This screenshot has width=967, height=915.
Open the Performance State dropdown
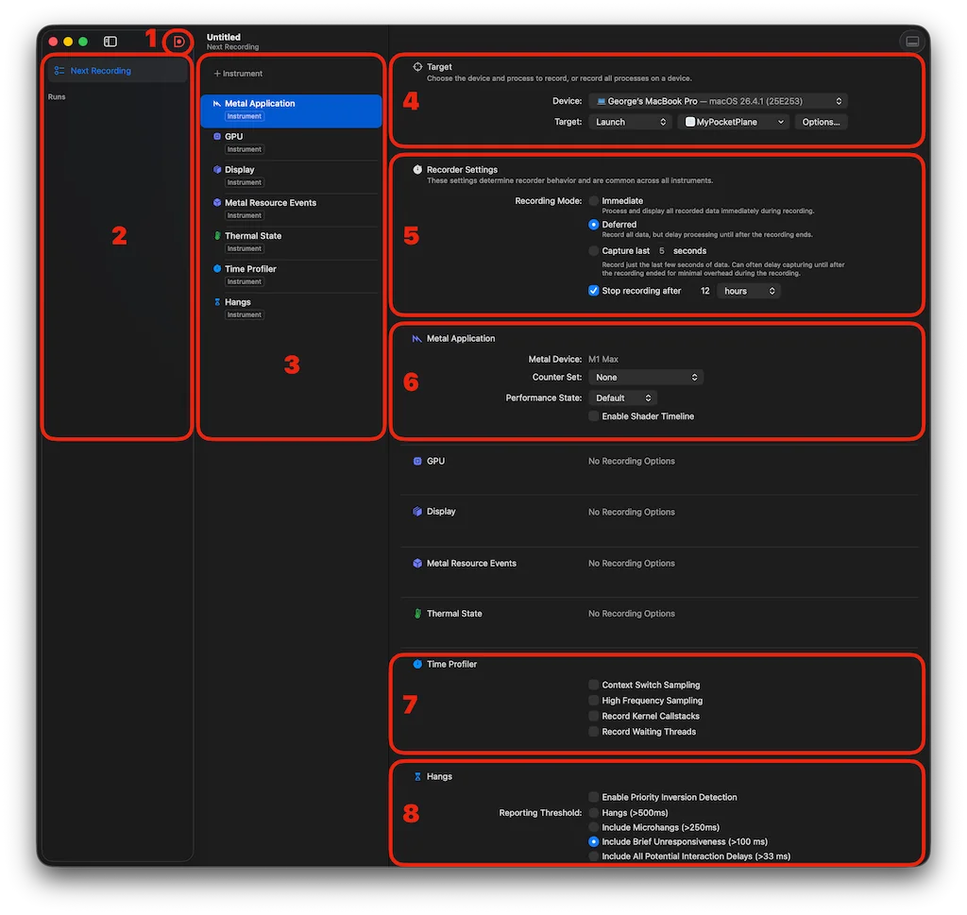[x=623, y=398]
